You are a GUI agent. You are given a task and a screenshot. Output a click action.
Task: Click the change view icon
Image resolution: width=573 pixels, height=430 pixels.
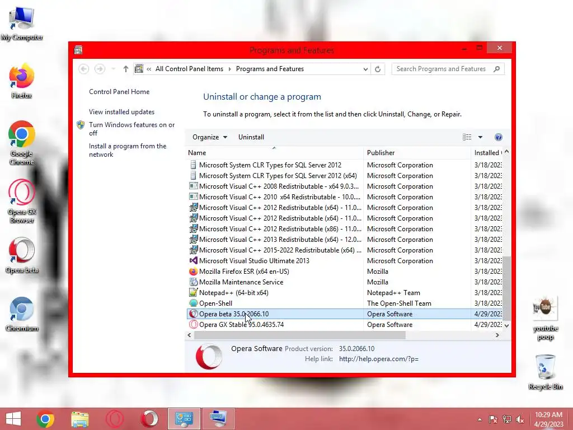click(467, 137)
